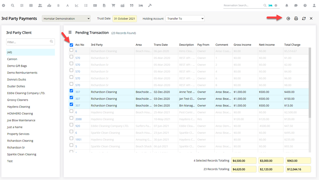Image resolution: width=319 pixels, height=180 pixels.
Task: Open the notifications bell
Action: [287, 5]
